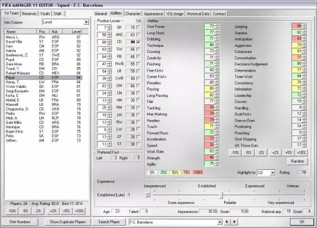This screenshot has height=228, width=317.
Task: Click the Talent input field
Action: coord(145,212)
